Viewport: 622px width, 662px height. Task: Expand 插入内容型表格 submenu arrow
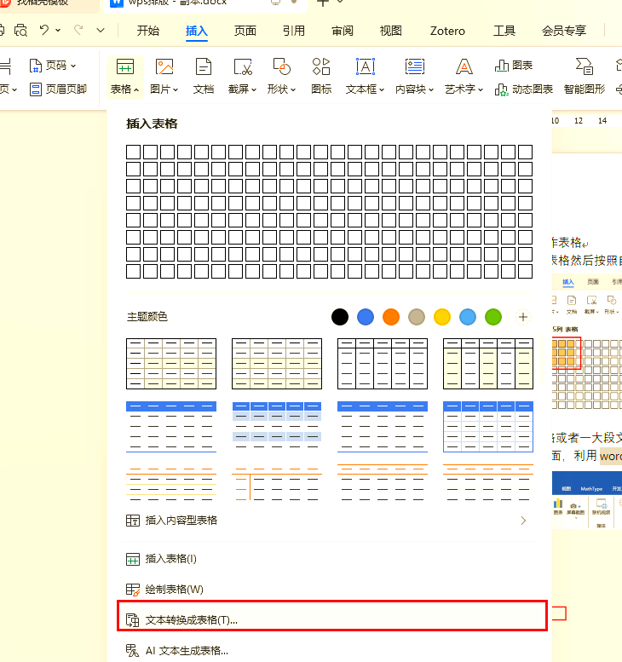click(524, 521)
